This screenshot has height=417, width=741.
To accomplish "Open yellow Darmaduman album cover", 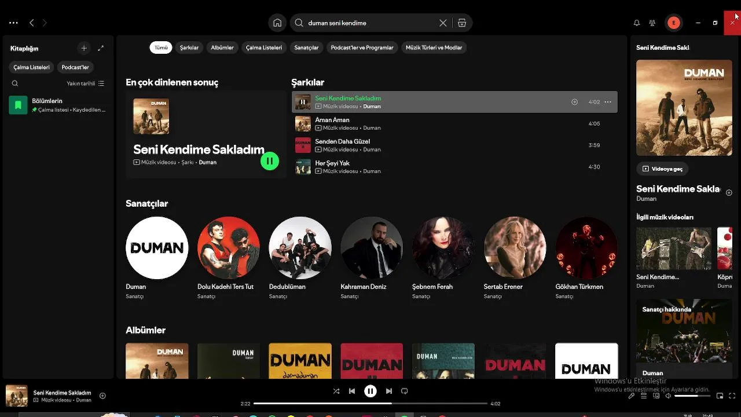I will (300, 361).
